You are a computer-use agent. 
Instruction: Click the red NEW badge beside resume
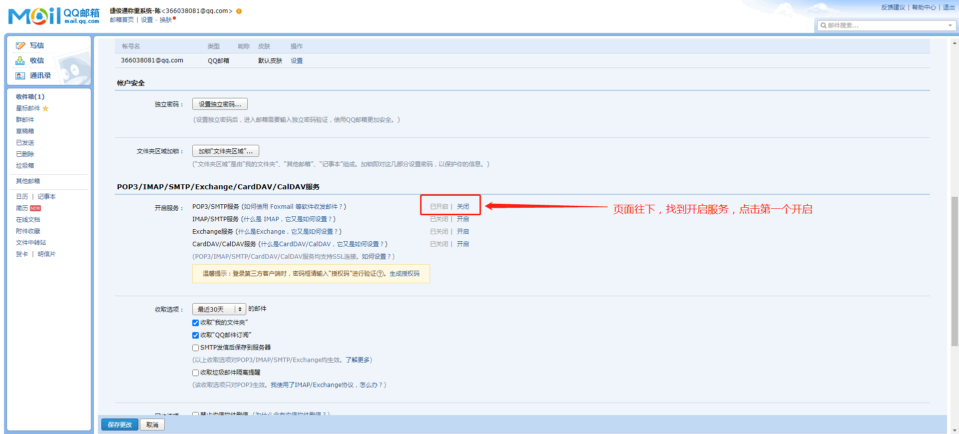[x=35, y=208]
